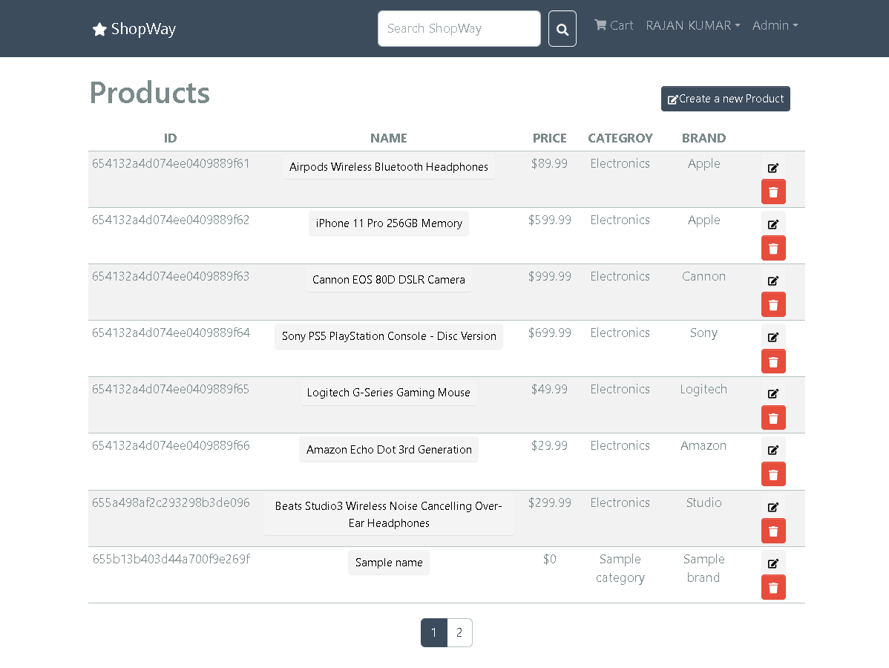889x668 pixels.
Task: Click the search magnifier button
Action: tap(562, 28)
